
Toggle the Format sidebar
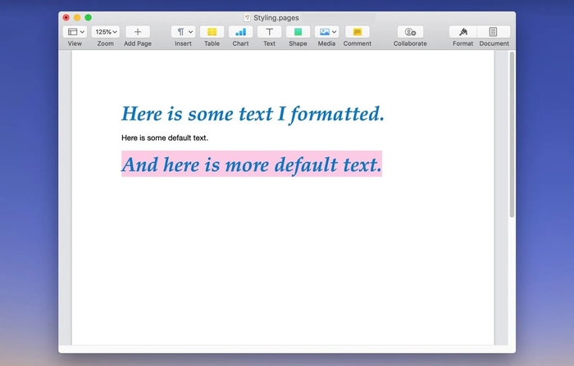click(x=463, y=32)
